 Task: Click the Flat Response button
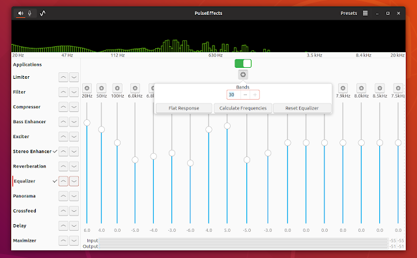tap(184, 108)
